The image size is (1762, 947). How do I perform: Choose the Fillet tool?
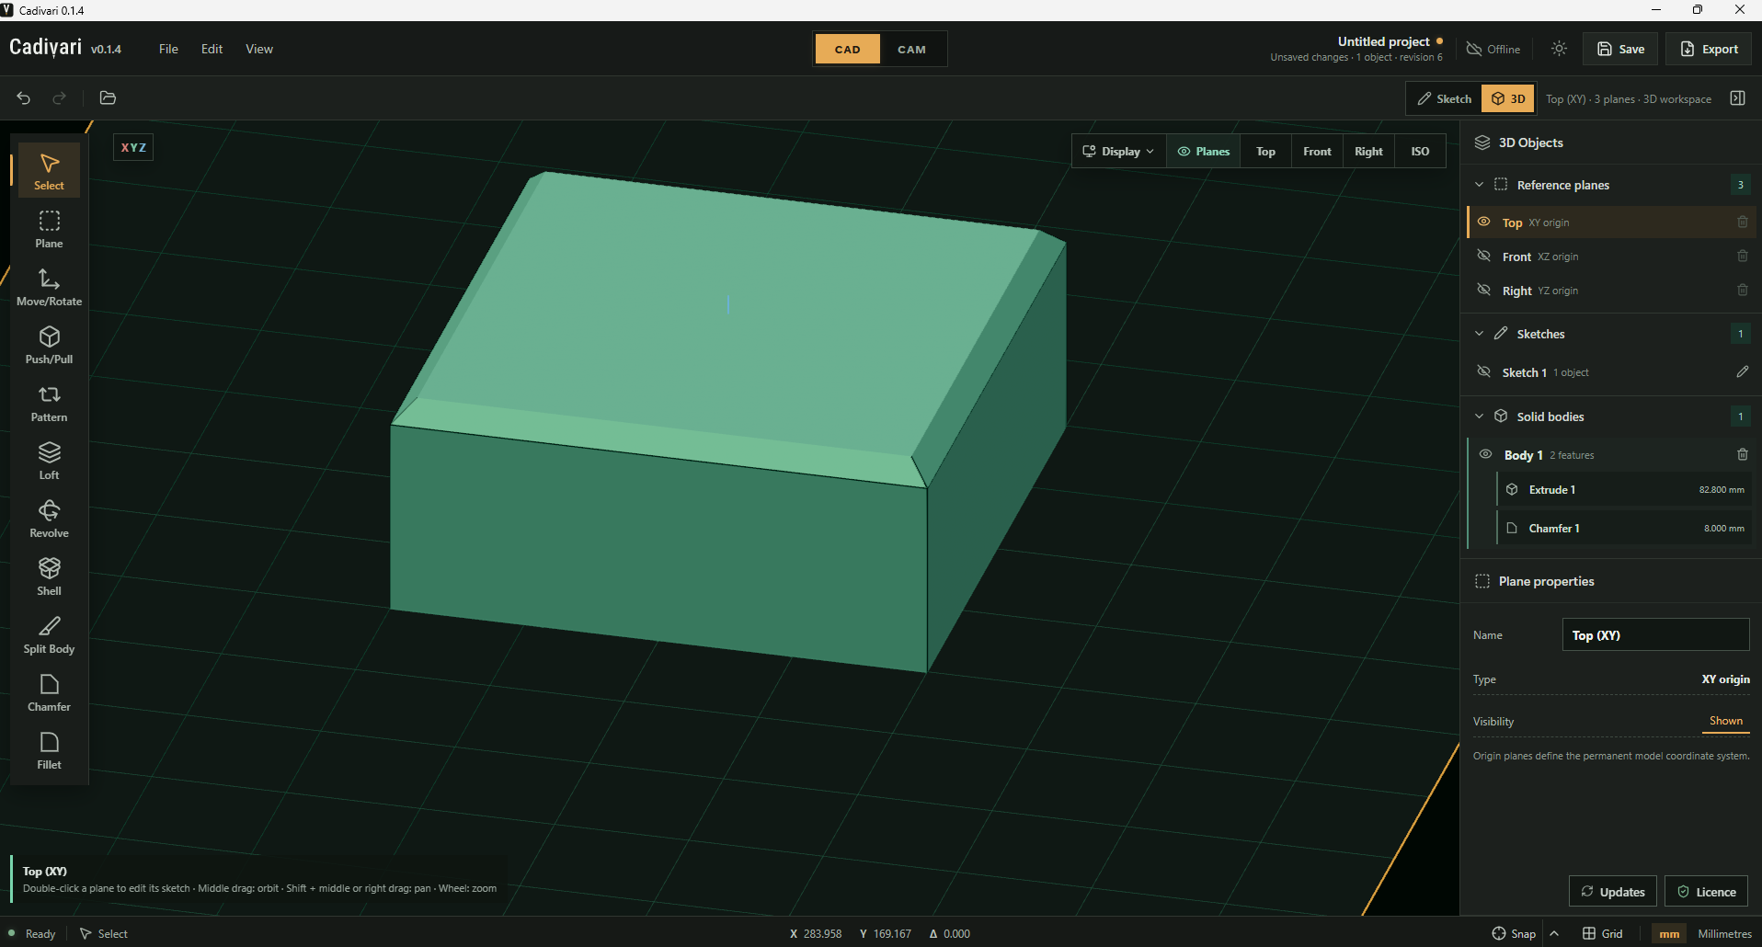pyautogui.click(x=49, y=750)
